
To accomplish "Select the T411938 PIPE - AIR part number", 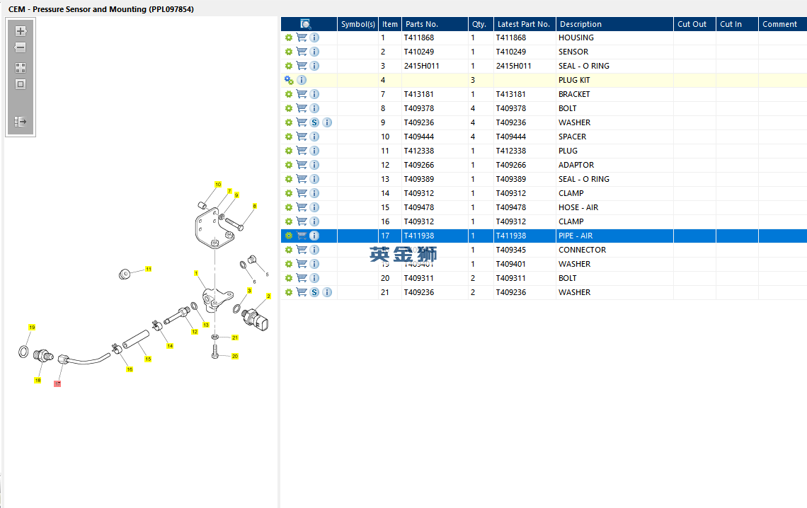I will click(435, 236).
